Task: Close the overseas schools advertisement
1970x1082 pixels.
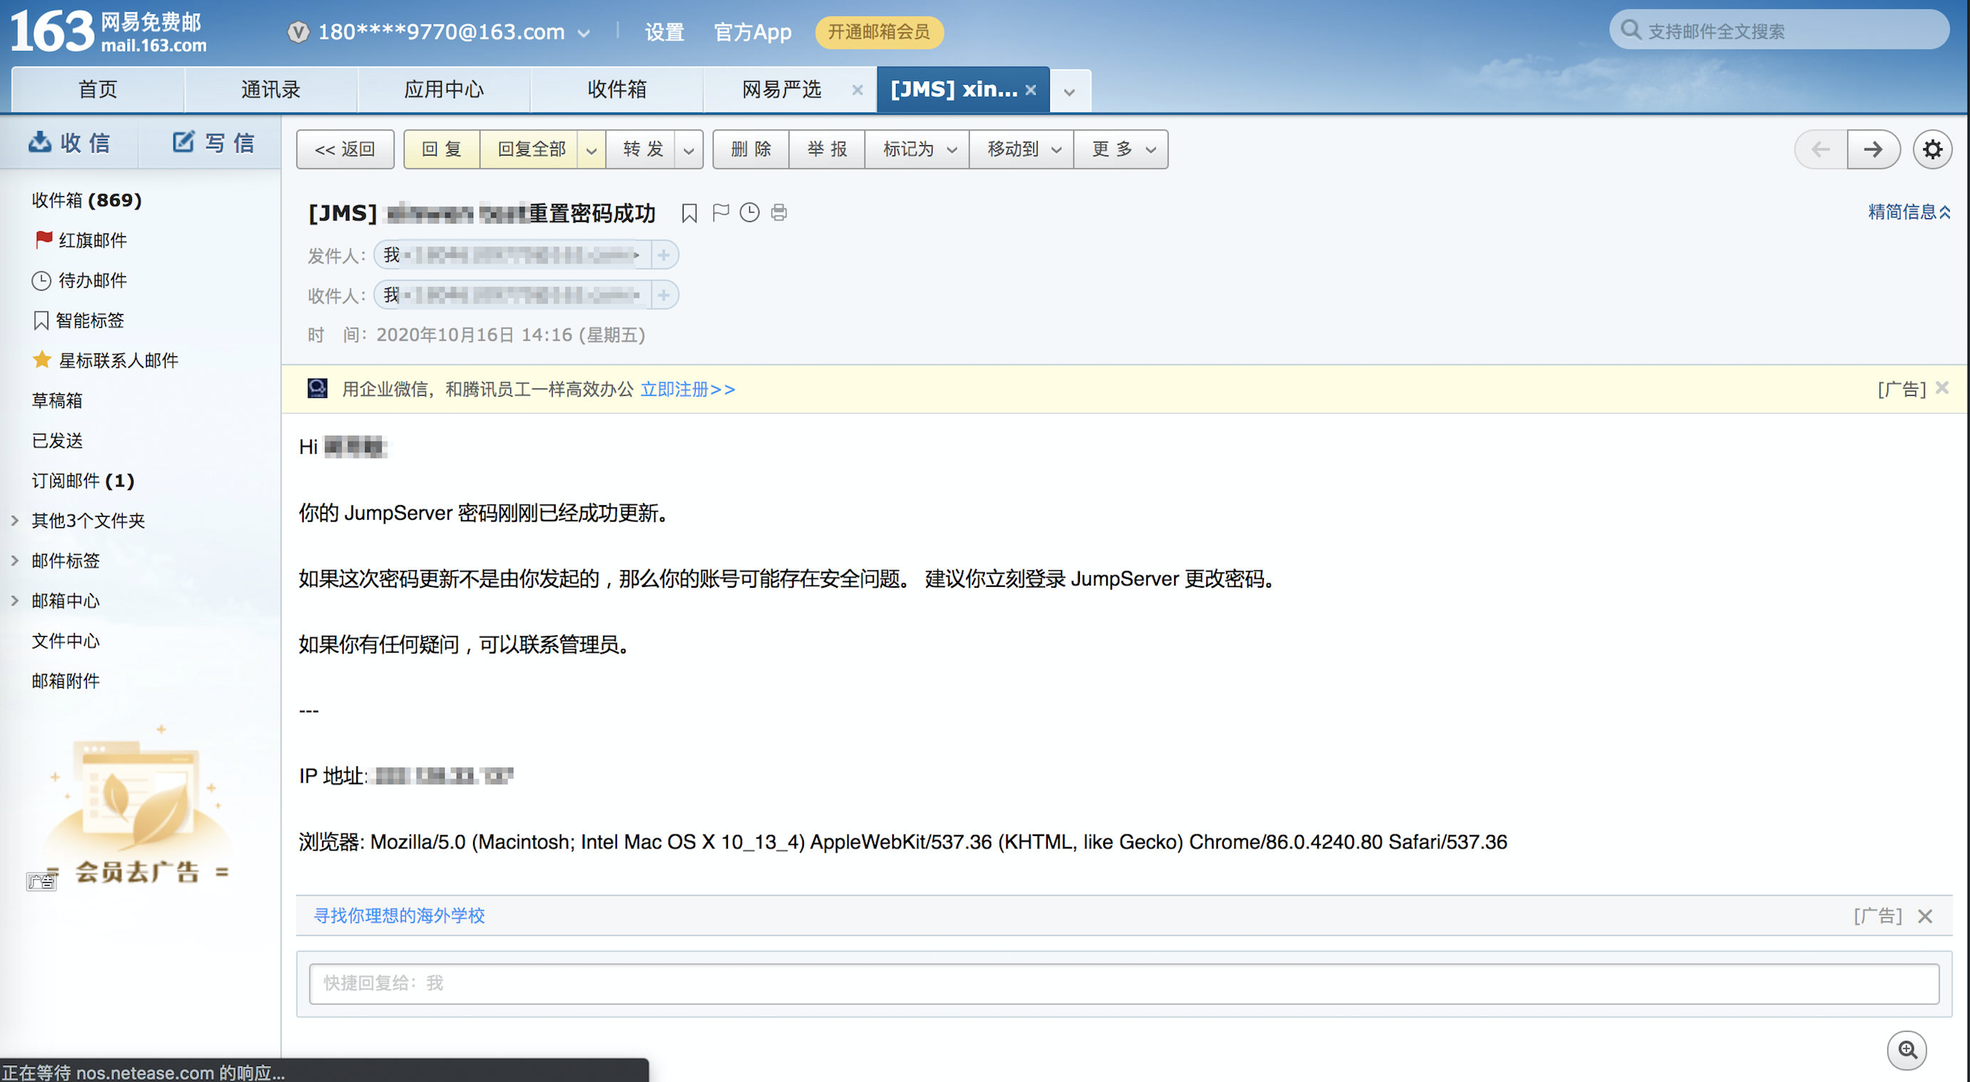Action: coord(1925,916)
